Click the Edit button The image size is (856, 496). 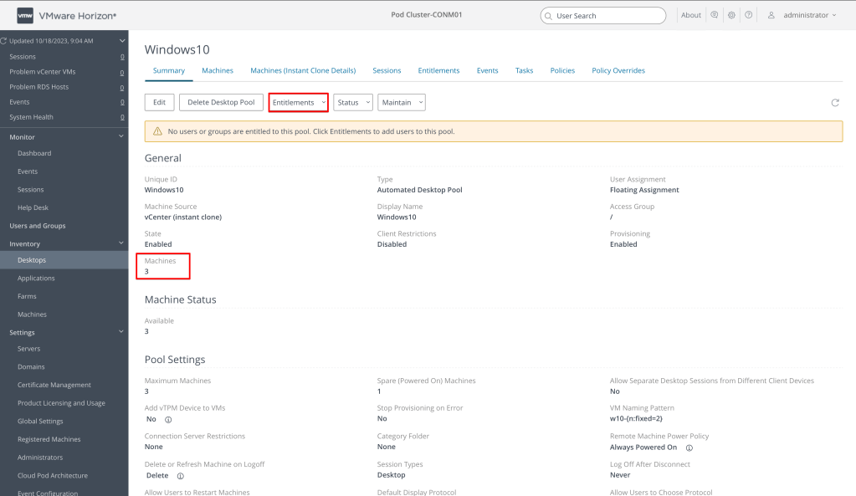158,102
